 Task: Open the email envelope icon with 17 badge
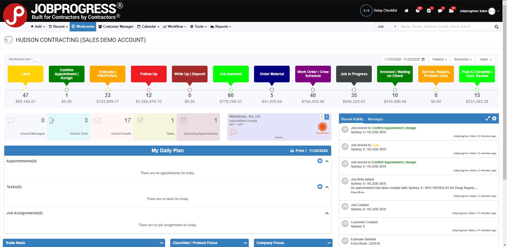pyautogui.click(x=451, y=11)
